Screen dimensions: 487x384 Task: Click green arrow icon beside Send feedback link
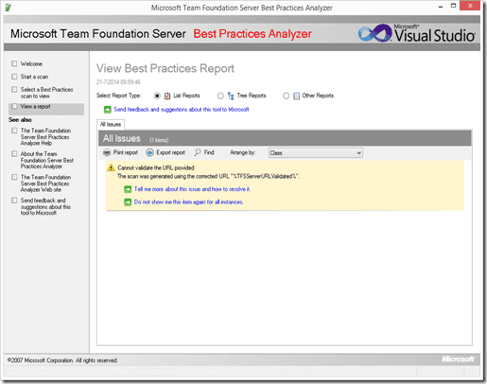[x=108, y=110]
